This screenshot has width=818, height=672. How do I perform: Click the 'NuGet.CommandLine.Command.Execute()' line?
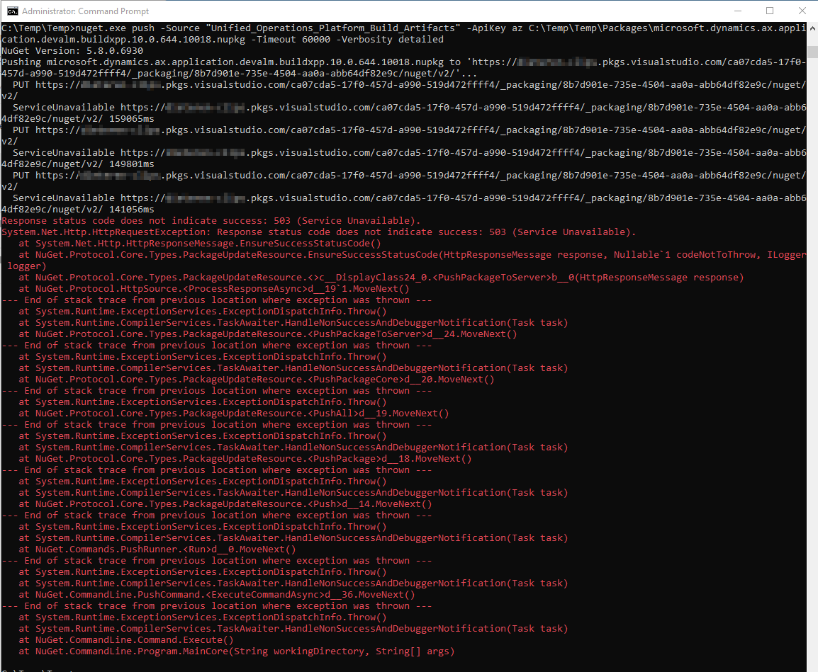click(x=126, y=640)
